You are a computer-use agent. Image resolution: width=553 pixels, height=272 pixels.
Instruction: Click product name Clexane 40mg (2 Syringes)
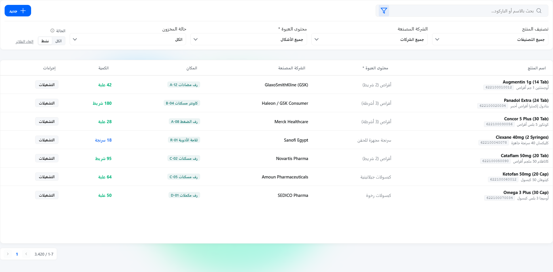[522, 137]
